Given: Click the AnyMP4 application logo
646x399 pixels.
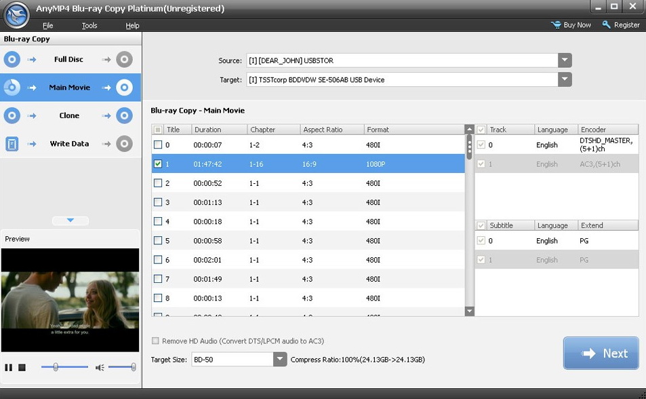Looking at the screenshot, I should coord(16,15).
